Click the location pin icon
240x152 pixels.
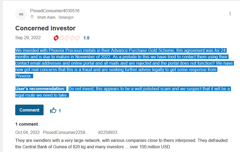click(x=32, y=17)
